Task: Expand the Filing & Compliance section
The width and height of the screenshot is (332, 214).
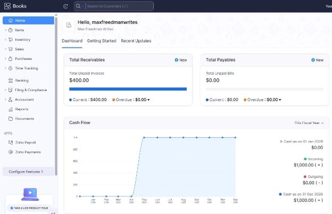Action: tap(5, 90)
